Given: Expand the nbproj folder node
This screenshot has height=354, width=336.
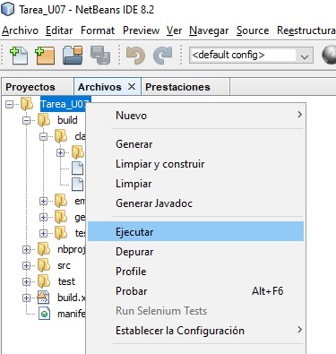Looking at the screenshot, I should coord(27,249).
